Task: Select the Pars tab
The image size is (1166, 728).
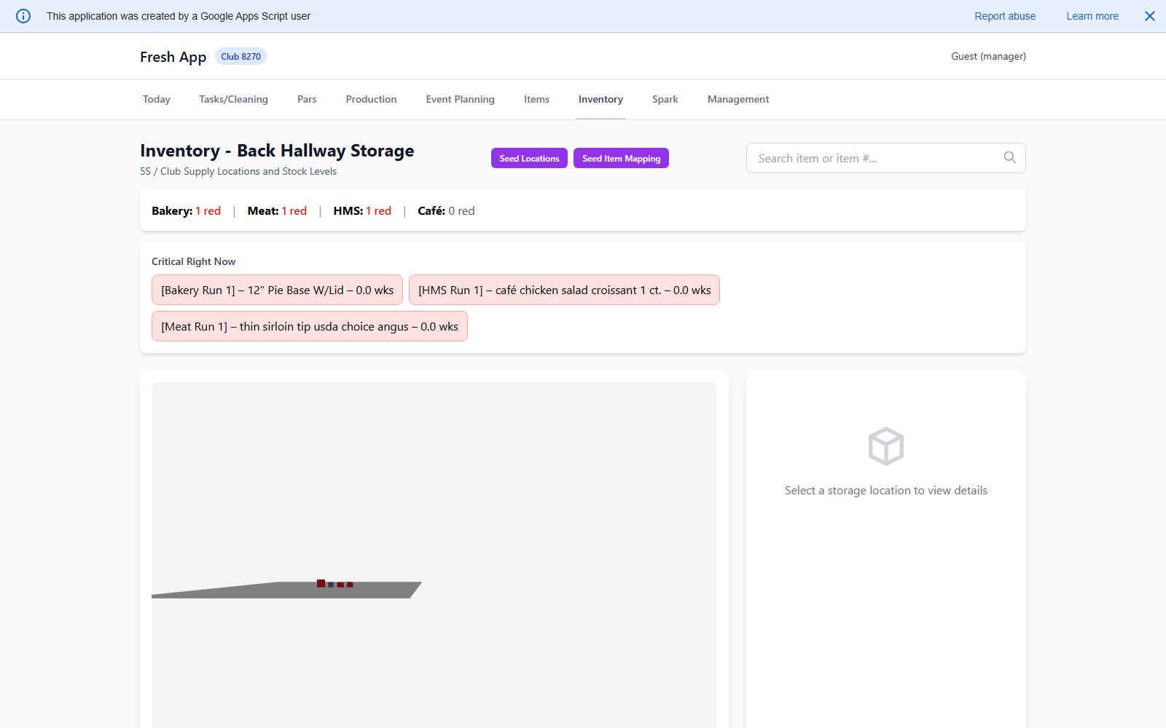Action: 307,99
